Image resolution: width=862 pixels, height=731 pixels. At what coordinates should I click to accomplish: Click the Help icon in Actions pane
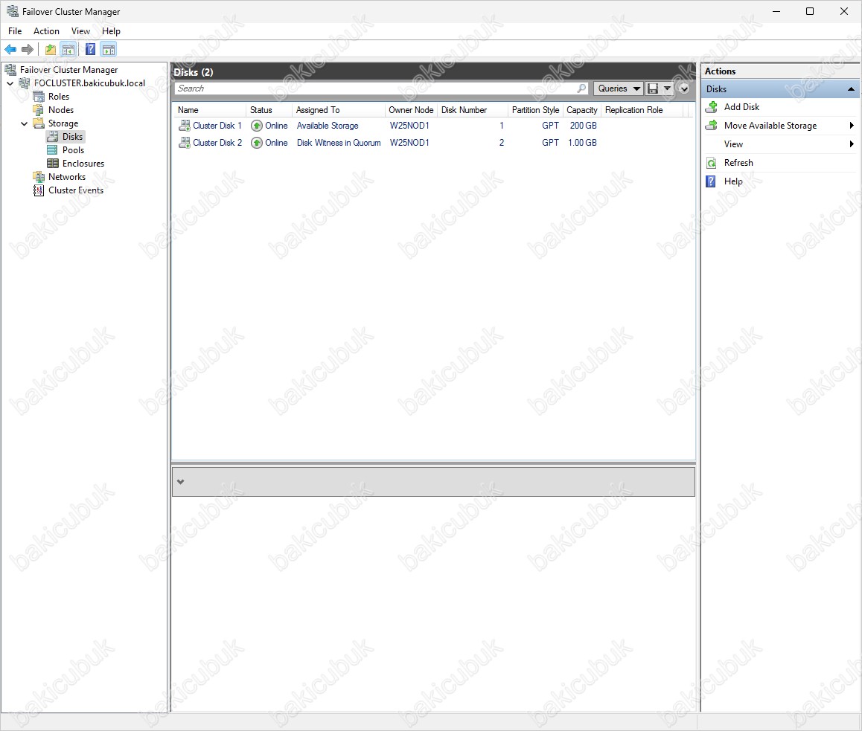click(x=711, y=181)
